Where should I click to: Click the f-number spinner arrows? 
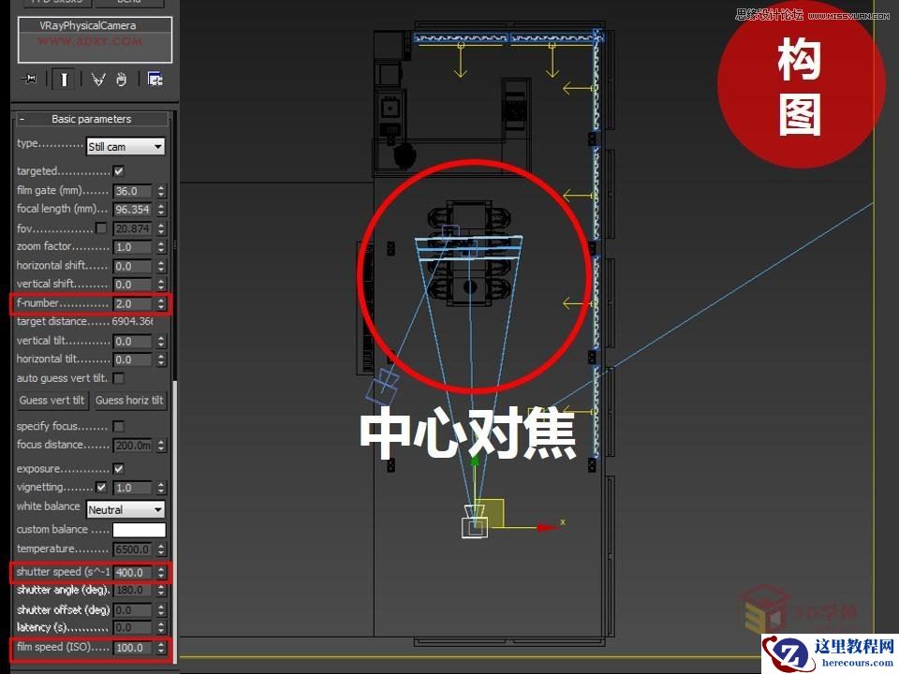pos(161,303)
